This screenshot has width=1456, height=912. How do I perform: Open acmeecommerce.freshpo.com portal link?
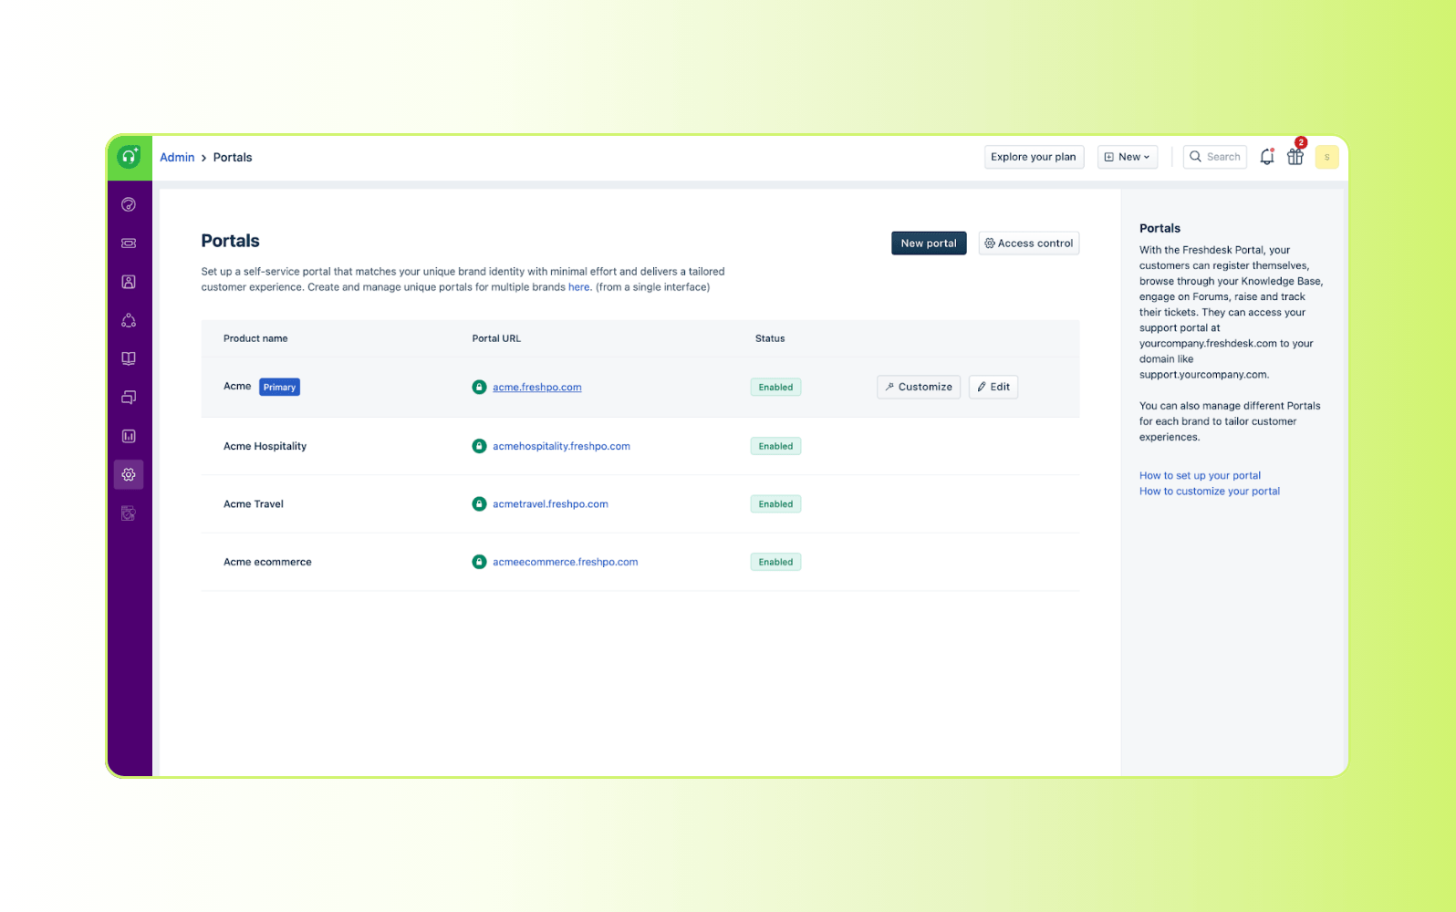566,562
